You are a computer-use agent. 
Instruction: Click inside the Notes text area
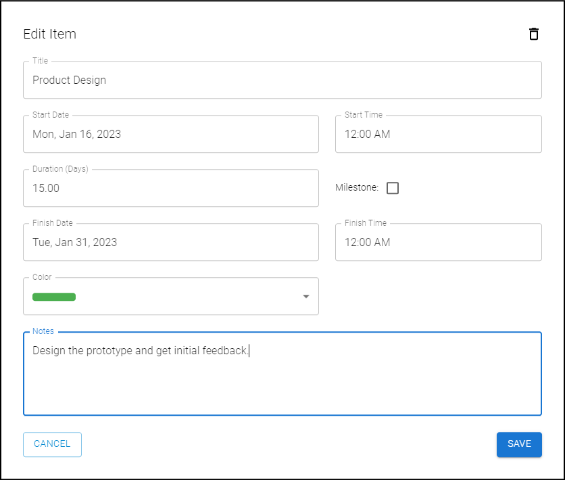[x=282, y=379]
